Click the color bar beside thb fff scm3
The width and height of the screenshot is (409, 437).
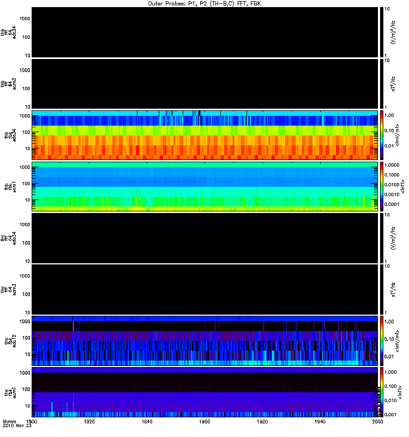tap(382, 84)
